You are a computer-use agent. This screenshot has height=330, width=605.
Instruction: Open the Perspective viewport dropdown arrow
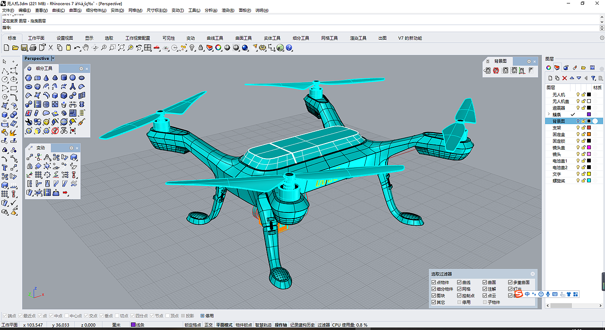53,59
